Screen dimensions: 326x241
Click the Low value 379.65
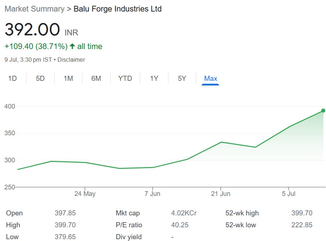(65, 237)
